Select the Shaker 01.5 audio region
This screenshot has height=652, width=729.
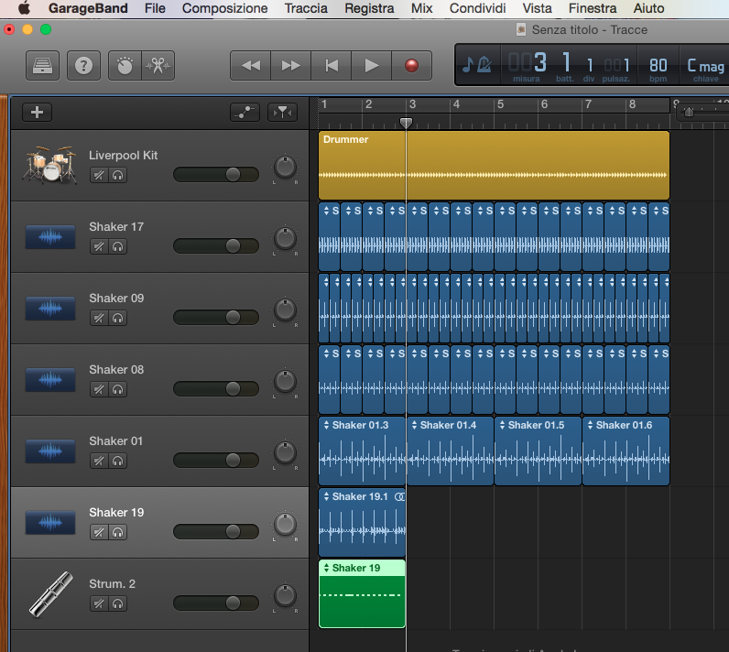(x=538, y=451)
